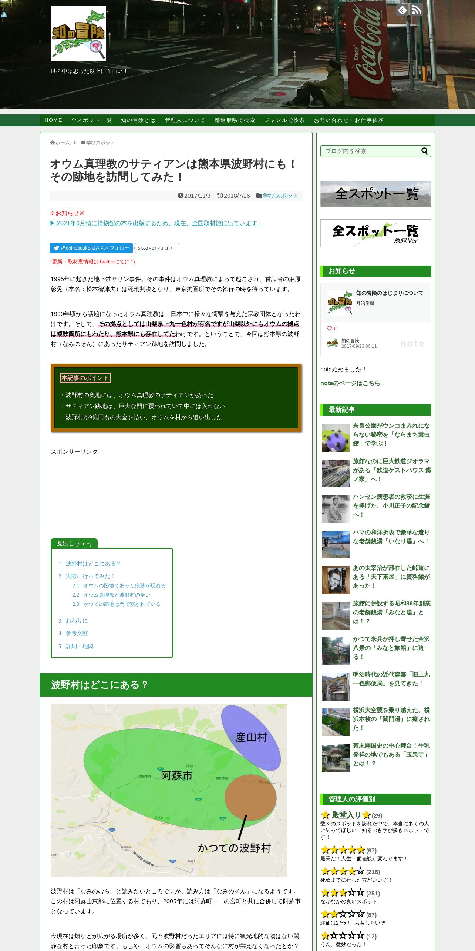Screen dimensions: 475x951
Task: Click the Feedly icon in header
Action: pyautogui.click(x=402, y=10)
